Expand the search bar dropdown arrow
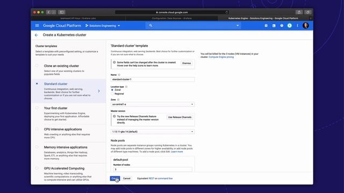 pyautogui.click(x=238, y=26)
